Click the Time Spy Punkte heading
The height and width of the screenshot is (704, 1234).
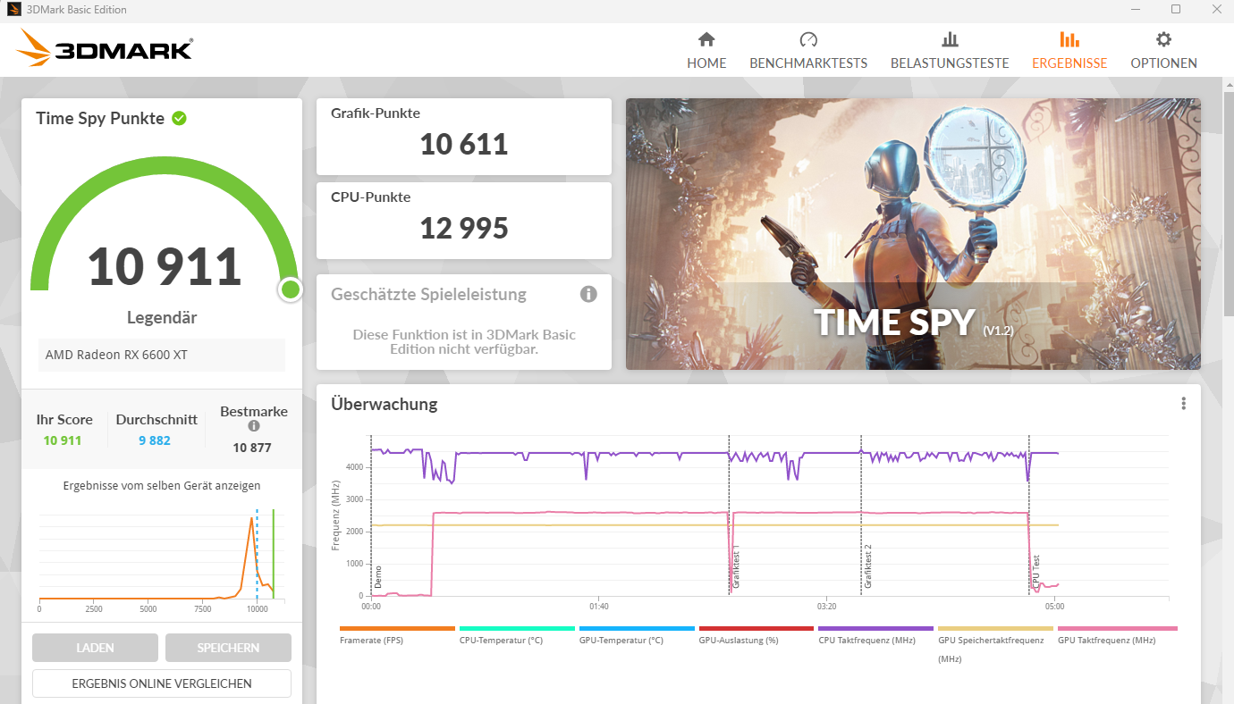(100, 118)
